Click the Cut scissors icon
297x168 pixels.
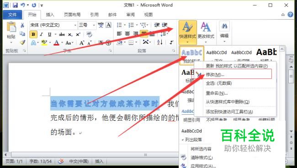click(x=22, y=25)
